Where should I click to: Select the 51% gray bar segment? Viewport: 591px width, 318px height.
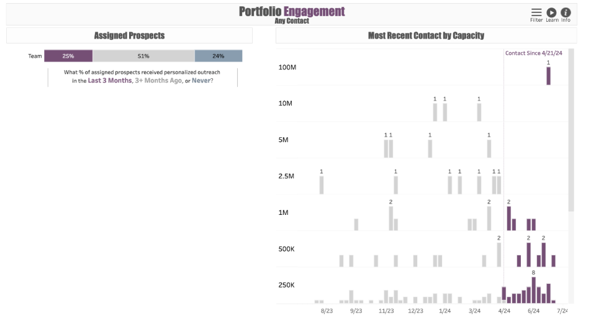(143, 56)
